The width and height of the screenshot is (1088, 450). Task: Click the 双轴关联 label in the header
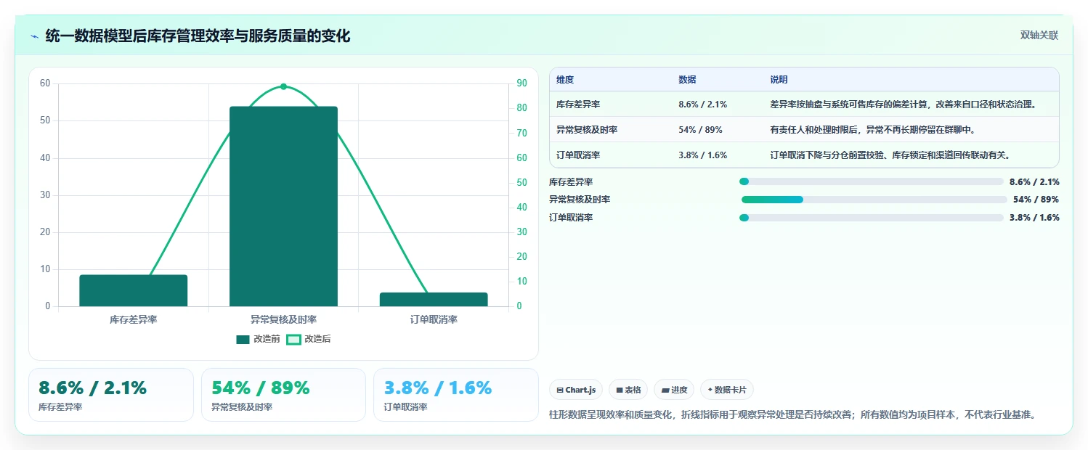[1039, 35]
